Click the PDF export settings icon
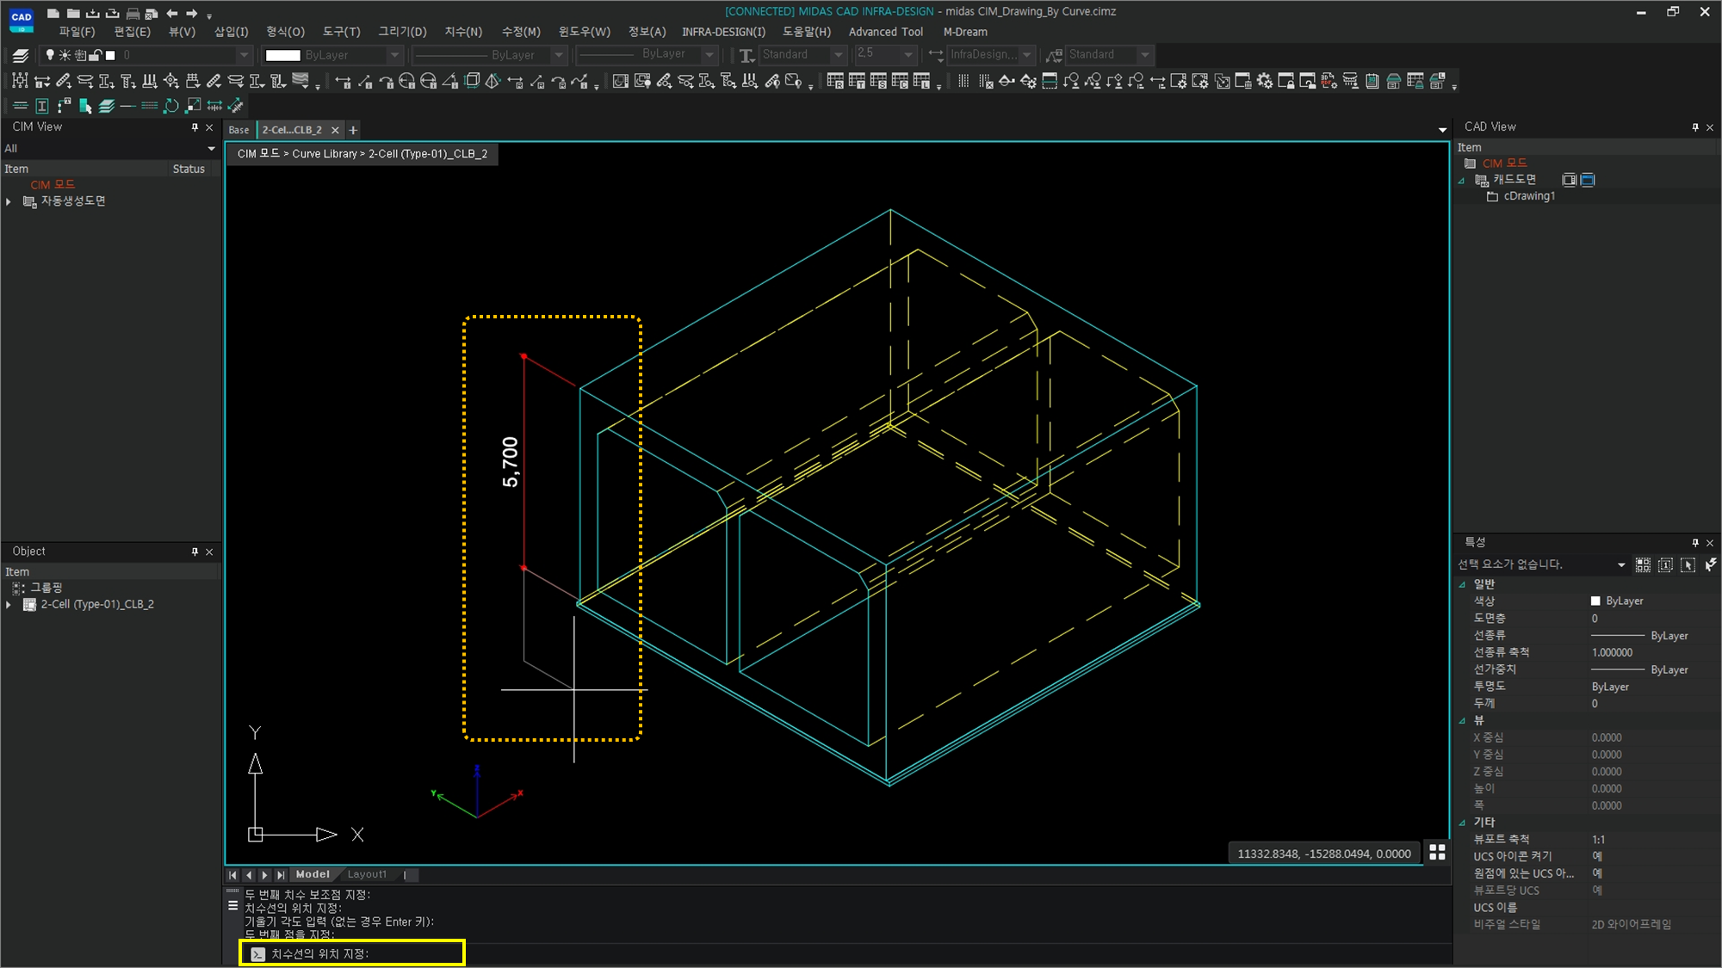Viewport: 1722px width, 968px height. click(x=1329, y=81)
